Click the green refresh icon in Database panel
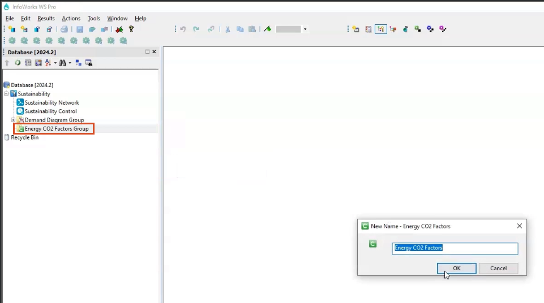Viewport: 544px width, 303px height. [x=18, y=63]
